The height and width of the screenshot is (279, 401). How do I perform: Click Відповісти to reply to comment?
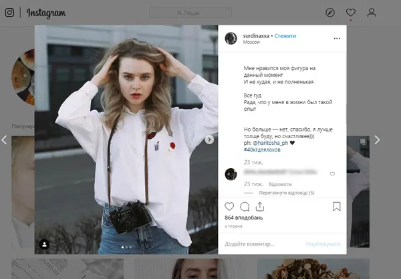click(x=280, y=184)
